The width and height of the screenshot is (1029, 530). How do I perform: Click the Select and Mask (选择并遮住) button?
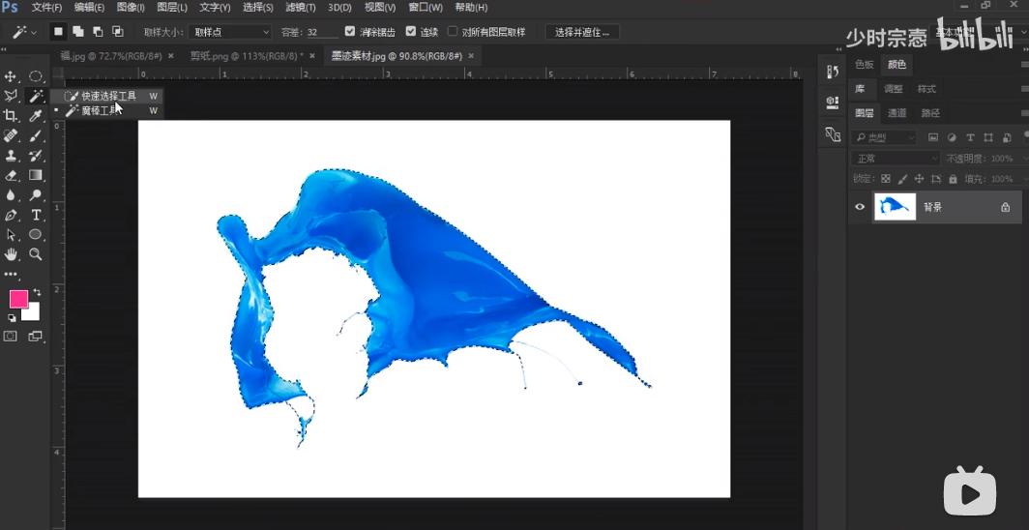[582, 32]
